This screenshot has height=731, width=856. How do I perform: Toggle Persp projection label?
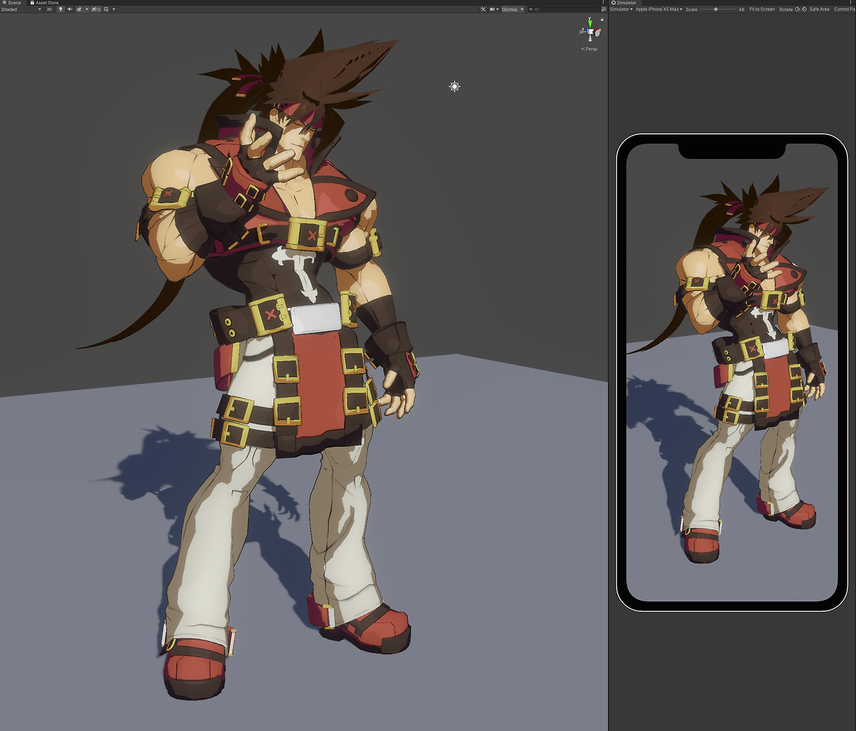[x=590, y=49]
